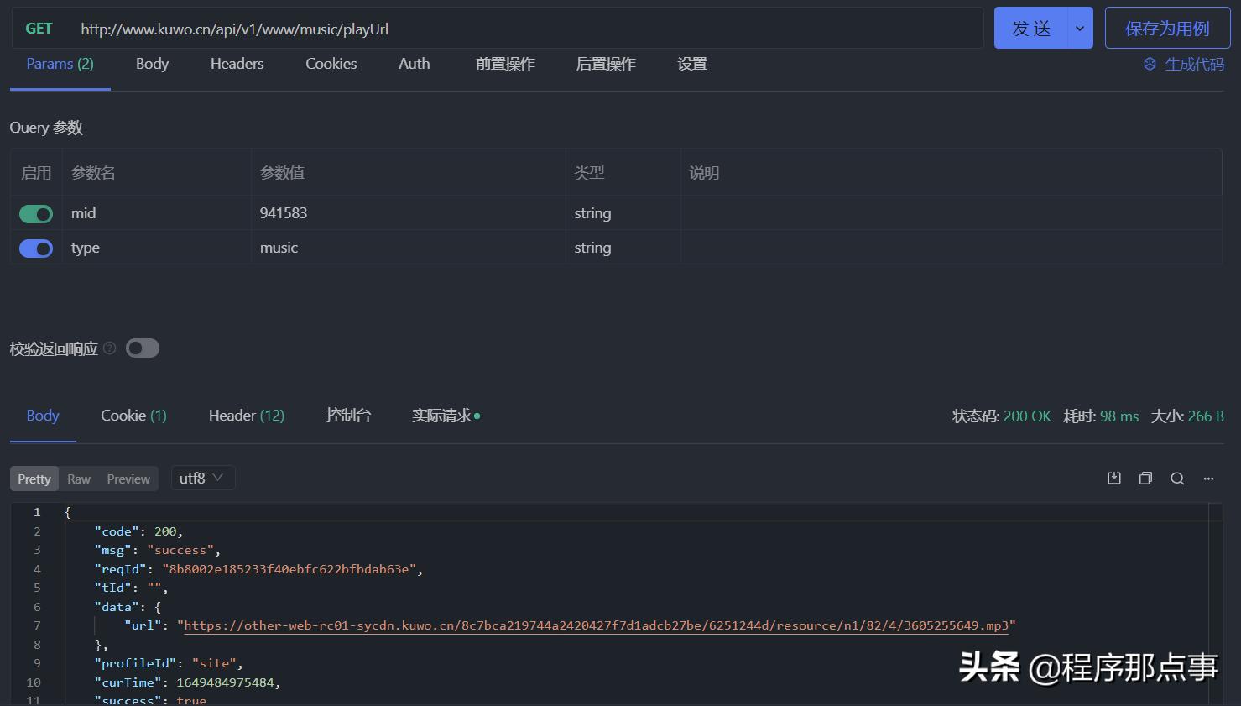Click the 保存为用例 button

click(x=1167, y=28)
